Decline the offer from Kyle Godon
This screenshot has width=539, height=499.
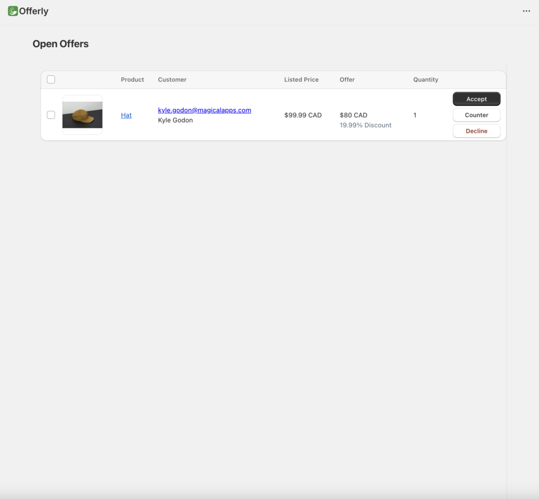pos(476,131)
